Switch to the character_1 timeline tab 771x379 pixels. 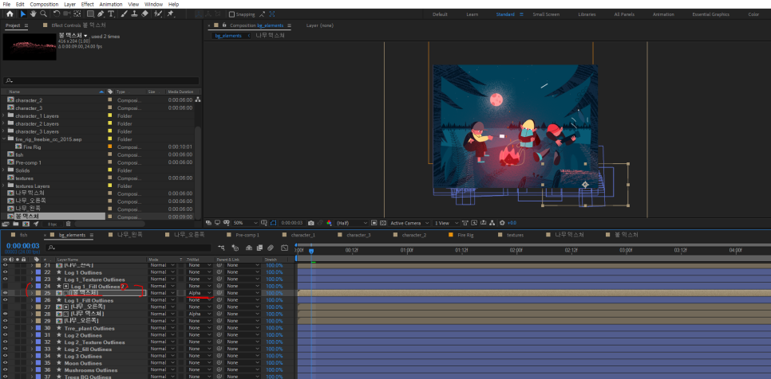click(302, 236)
